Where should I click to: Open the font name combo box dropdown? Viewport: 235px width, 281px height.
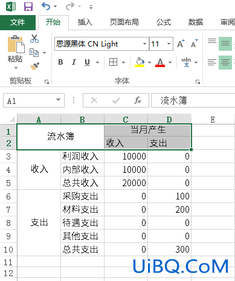tap(144, 44)
